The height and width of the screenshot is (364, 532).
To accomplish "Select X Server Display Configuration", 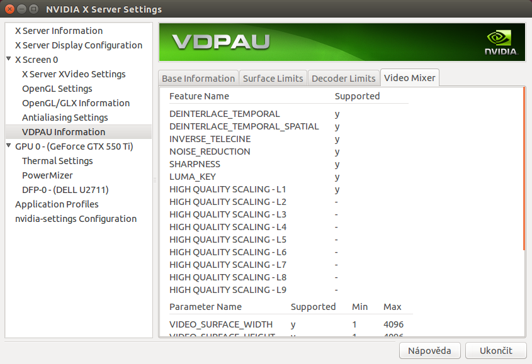I will click(x=79, y=45).
